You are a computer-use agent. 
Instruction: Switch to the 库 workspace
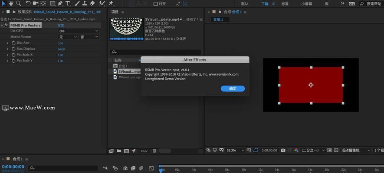pos(327,4)
